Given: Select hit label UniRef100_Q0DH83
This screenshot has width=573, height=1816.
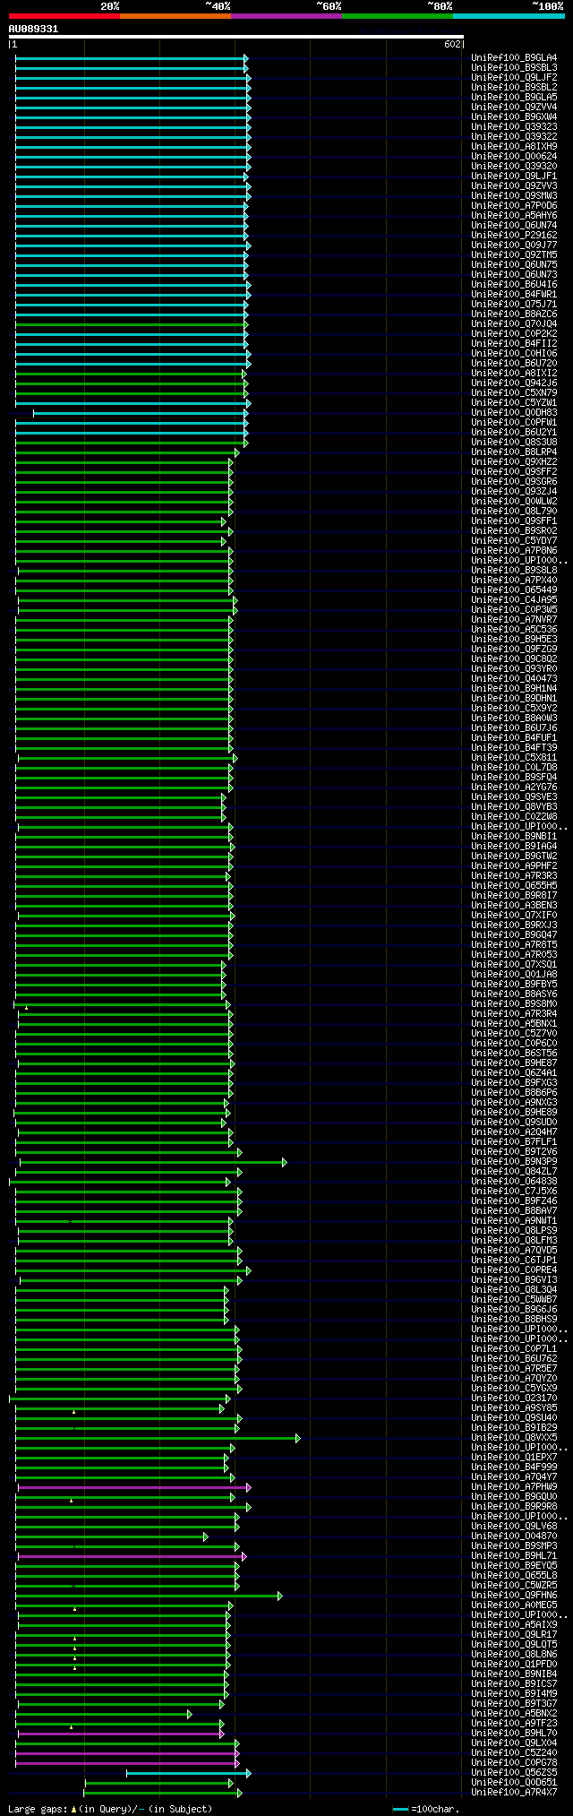Looking at the screenshot, I should (x=514, y=413).
